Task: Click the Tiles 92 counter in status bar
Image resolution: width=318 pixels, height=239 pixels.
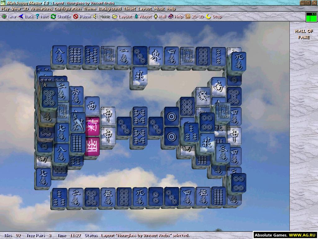Action: (x=12, y=236)
